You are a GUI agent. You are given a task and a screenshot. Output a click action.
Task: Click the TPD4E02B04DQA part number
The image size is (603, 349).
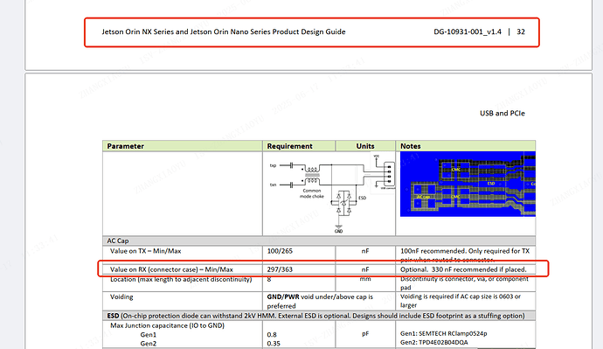443,342
